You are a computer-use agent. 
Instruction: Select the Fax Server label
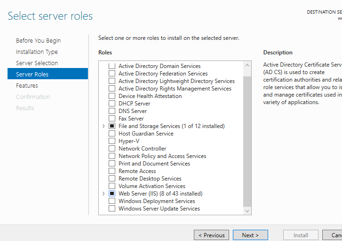[131, 119]
